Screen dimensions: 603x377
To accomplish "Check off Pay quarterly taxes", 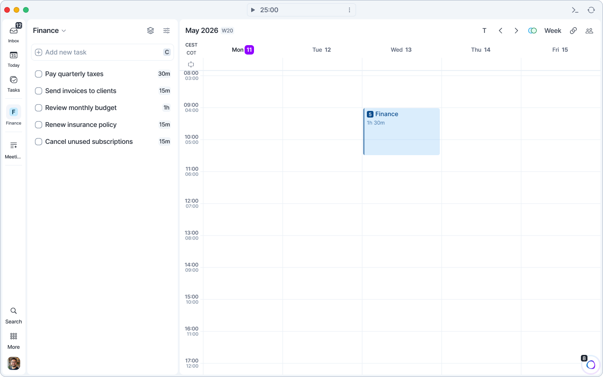I will (x=39, y=74).
